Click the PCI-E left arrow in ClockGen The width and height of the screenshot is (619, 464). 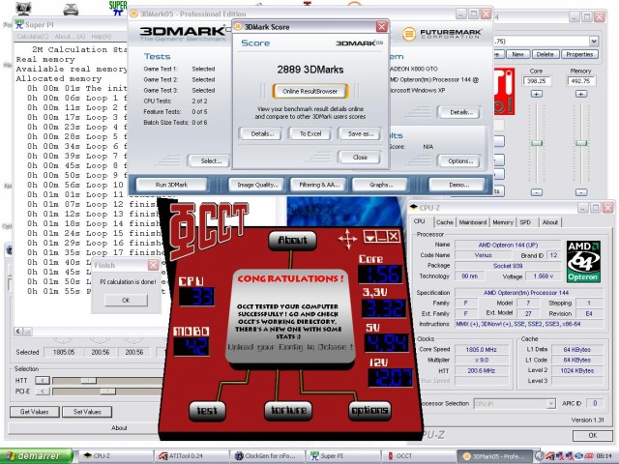click(x=43, y=391)
